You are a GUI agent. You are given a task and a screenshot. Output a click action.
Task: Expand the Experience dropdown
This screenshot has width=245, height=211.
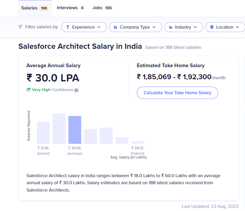84,27
